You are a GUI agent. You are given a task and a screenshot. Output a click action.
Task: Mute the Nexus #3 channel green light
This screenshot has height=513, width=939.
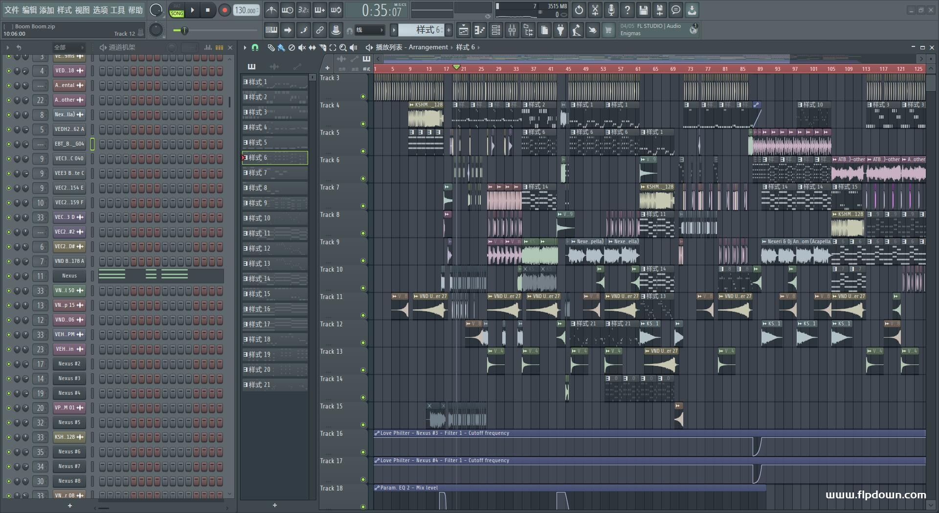click(8, 378)
